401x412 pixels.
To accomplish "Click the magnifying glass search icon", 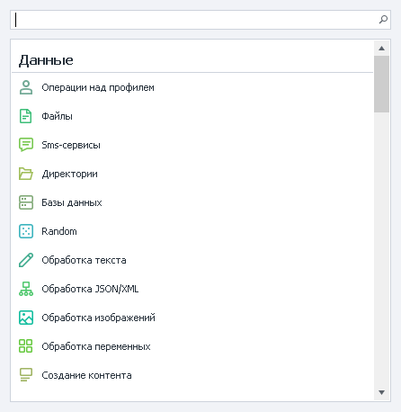I will coord(383,20).
